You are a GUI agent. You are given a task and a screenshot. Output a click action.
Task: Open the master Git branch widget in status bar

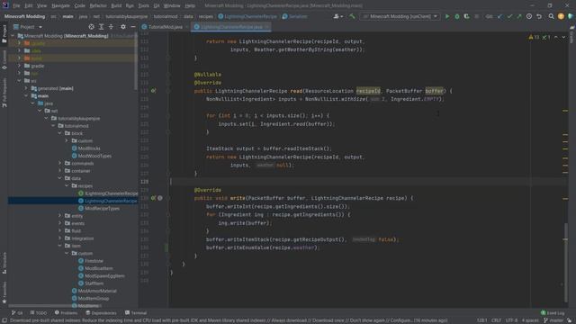click(553, 320)
